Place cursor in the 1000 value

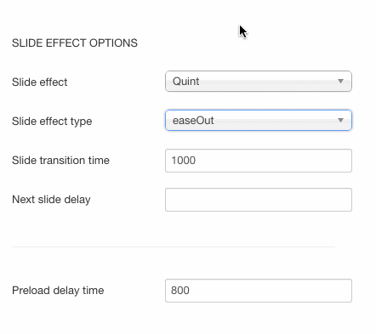(x=183, y=161)
